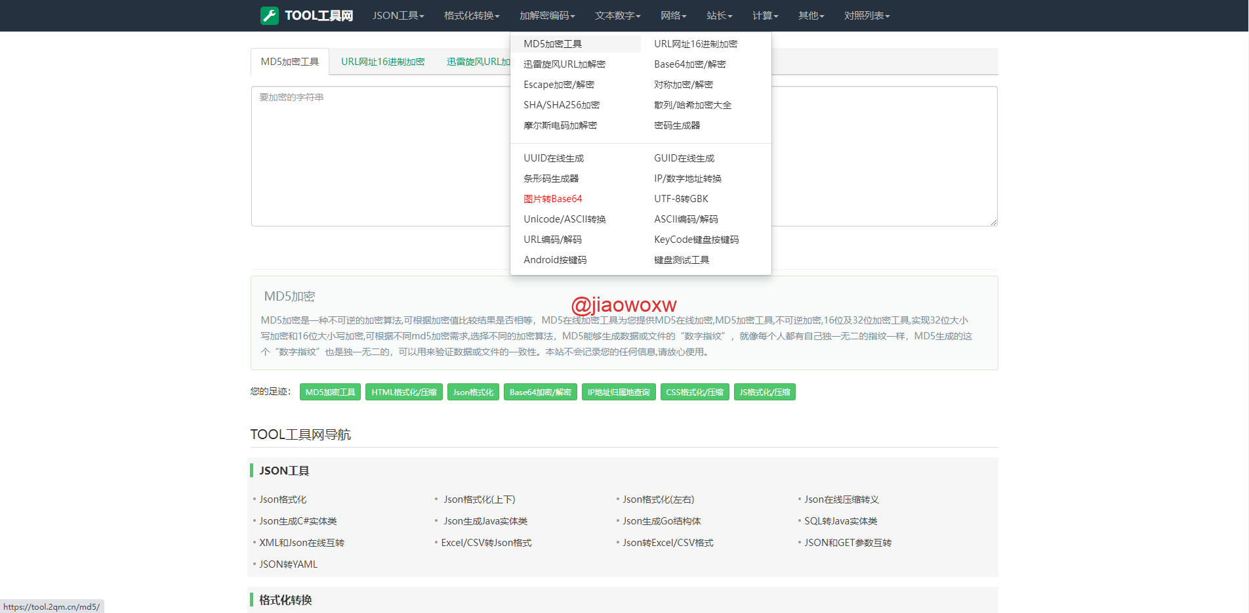This screenshot has width=1249, height=613.
Task: Click the IP地址归属地查询 footprint button
Action: (619, 392)
